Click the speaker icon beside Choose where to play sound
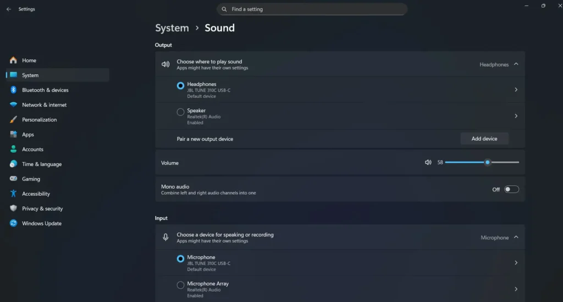Image resolution: width=563 pixels, height=302 pixels. click(x=165, y=64)
